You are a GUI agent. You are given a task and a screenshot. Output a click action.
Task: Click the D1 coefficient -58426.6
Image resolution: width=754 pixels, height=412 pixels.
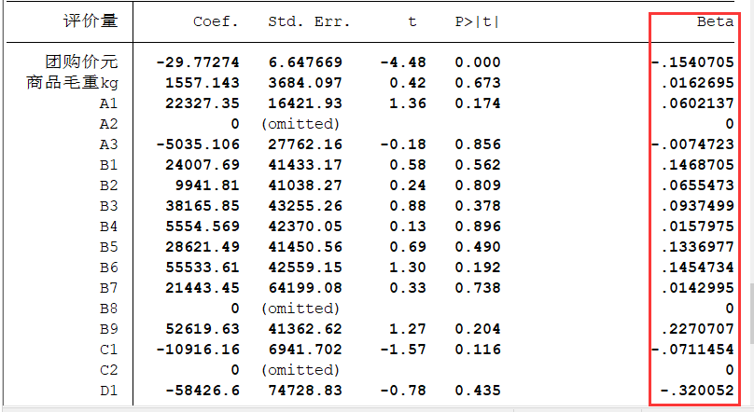202,391
